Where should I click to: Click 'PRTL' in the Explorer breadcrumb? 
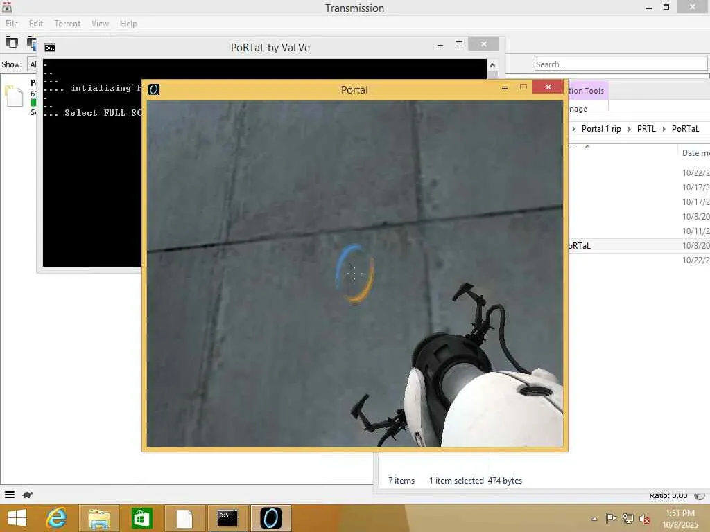pyautogui.click(x=646, y=129)
